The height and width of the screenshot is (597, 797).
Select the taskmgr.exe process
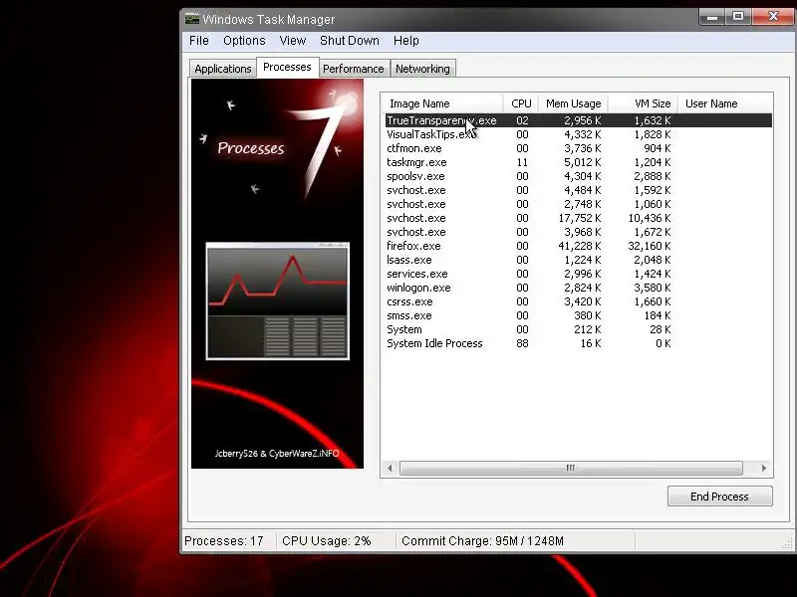(579, 162)
